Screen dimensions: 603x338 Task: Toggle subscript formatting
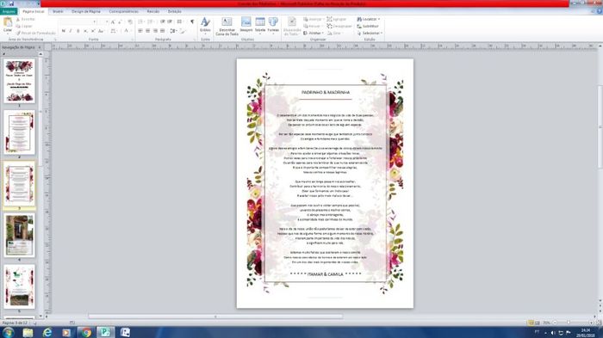click(85, 31)
